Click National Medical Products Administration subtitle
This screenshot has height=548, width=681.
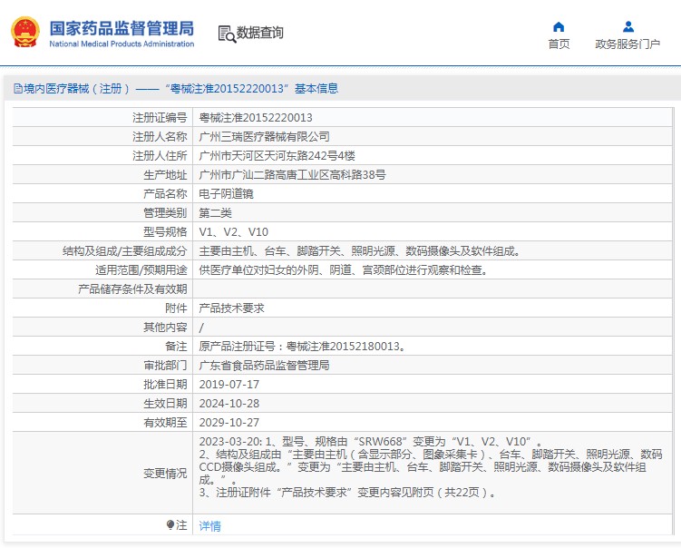(122, 44)
